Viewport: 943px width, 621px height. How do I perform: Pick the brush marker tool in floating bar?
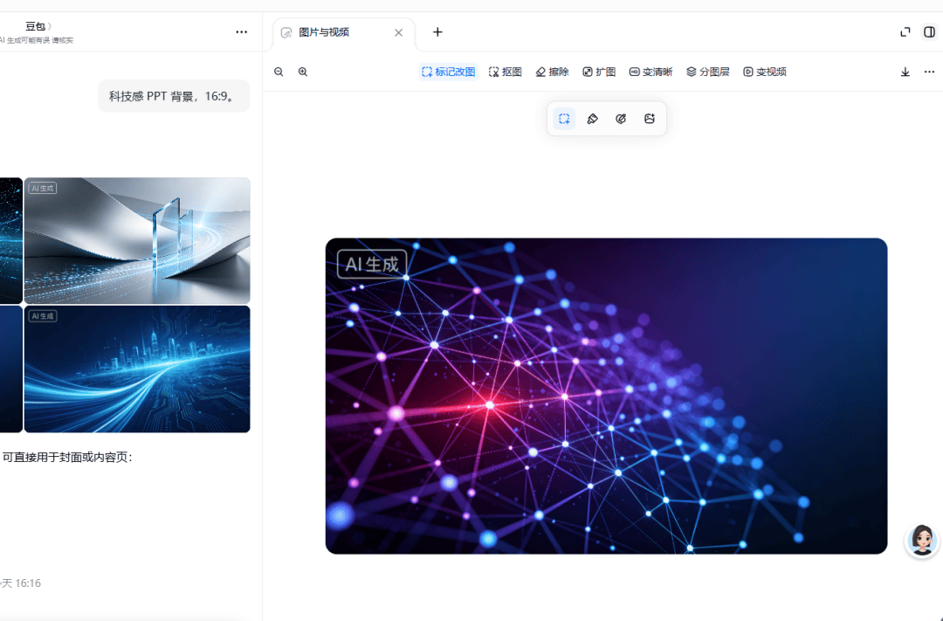(x=592, y=119)
